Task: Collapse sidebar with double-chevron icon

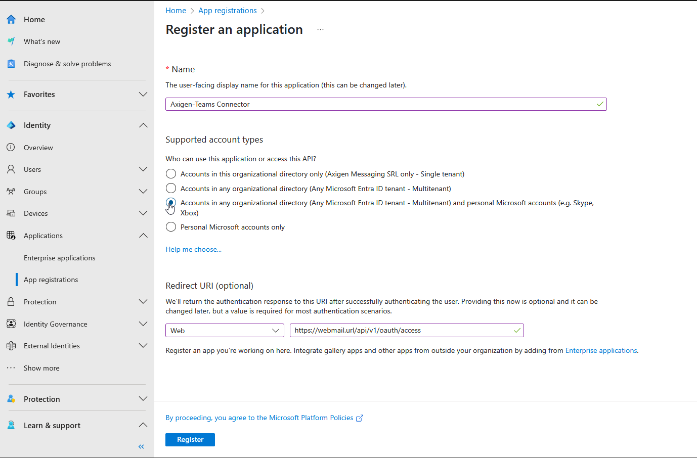Action: 141,446
